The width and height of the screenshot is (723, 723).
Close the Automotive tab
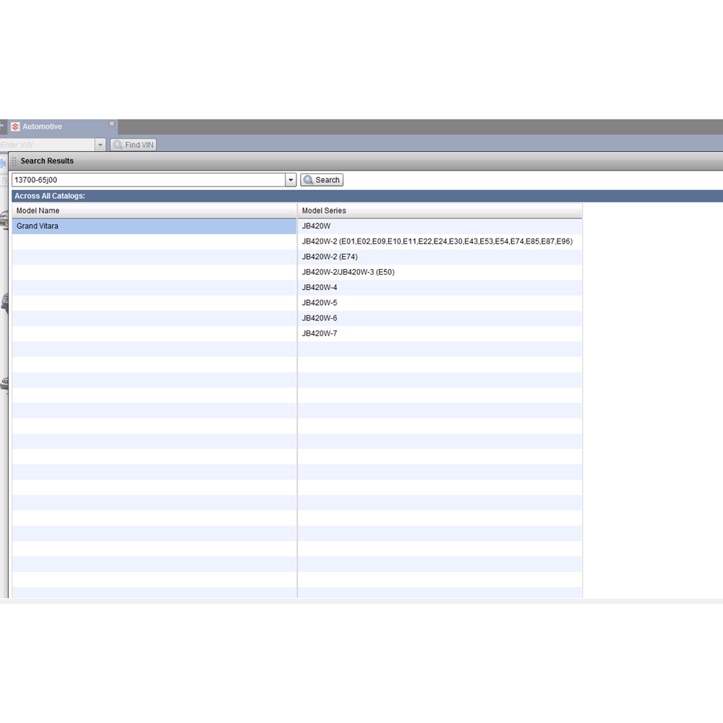pos(112,124)
